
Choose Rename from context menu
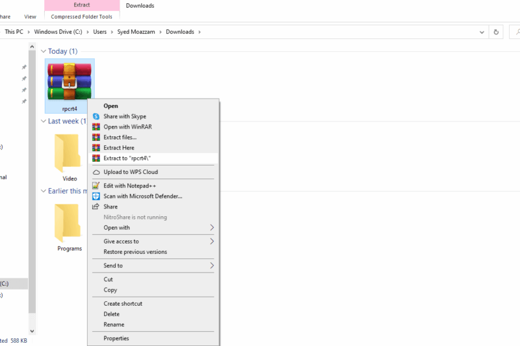[153, 325]
